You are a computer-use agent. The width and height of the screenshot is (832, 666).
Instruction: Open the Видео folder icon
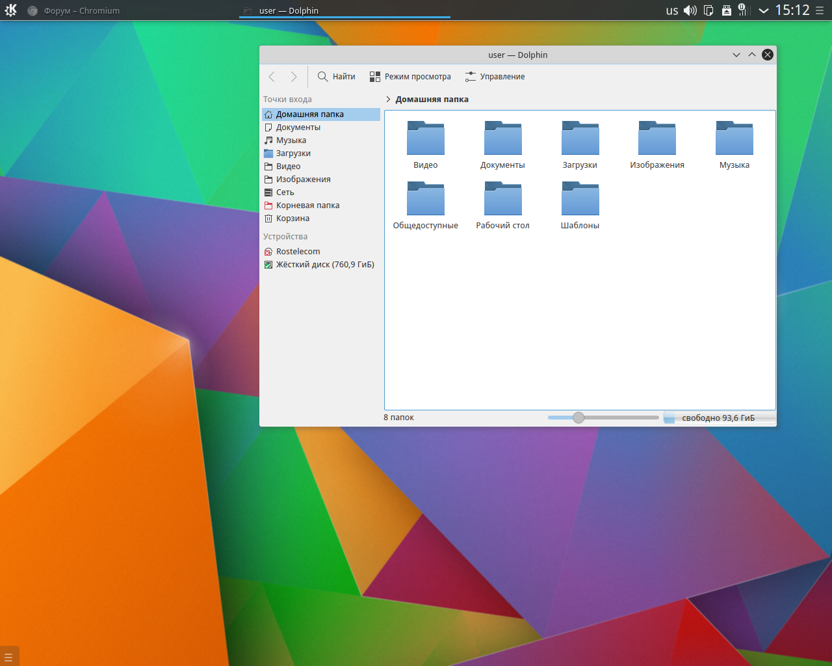[x=425, y=138]
